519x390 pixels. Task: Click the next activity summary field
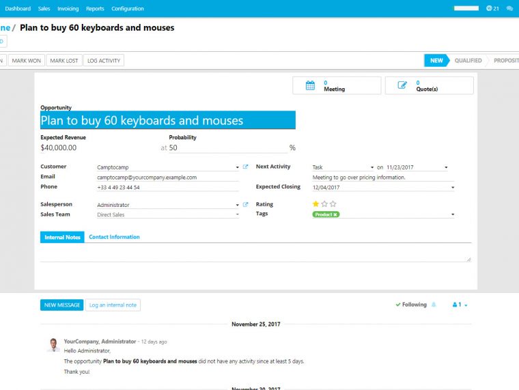[x=383, y=178]
